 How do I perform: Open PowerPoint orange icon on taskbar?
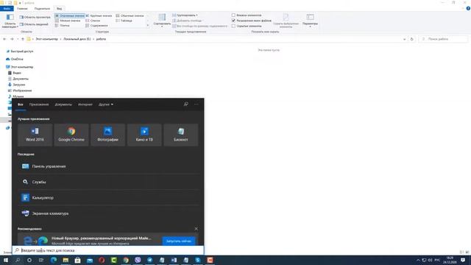pyautogui.click(x=210, y=260)
